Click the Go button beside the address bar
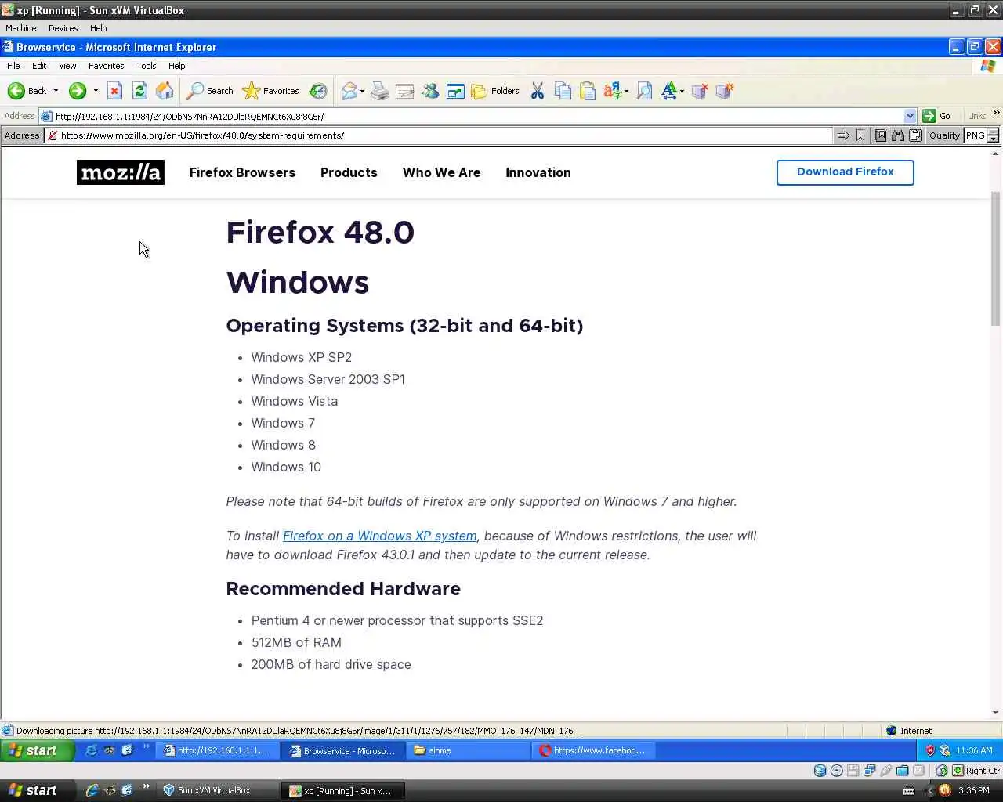The height and width of the screenshot is (802, 1003). click(936, 116)
